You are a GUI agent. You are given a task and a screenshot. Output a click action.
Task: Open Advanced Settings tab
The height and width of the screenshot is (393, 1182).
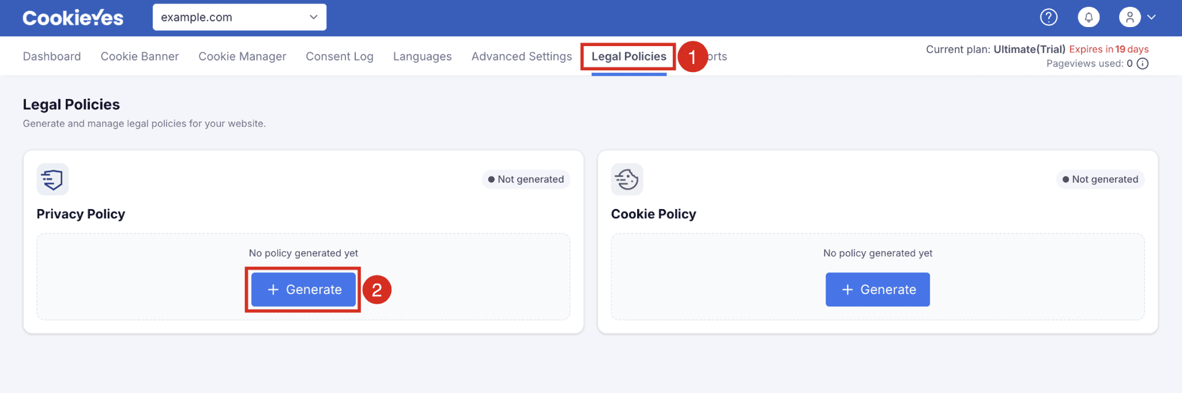[x=521, y=56]
